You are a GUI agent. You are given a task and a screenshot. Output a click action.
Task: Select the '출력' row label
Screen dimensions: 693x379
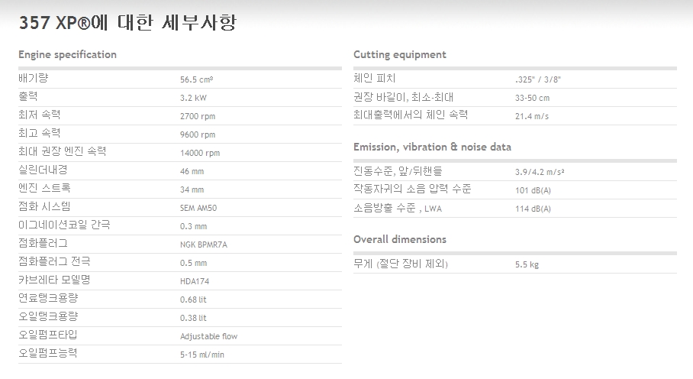click(27, 96)
